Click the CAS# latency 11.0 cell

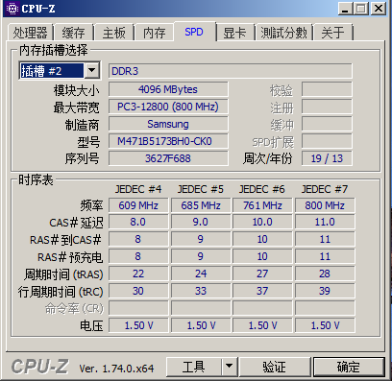(x=325, y=222)
